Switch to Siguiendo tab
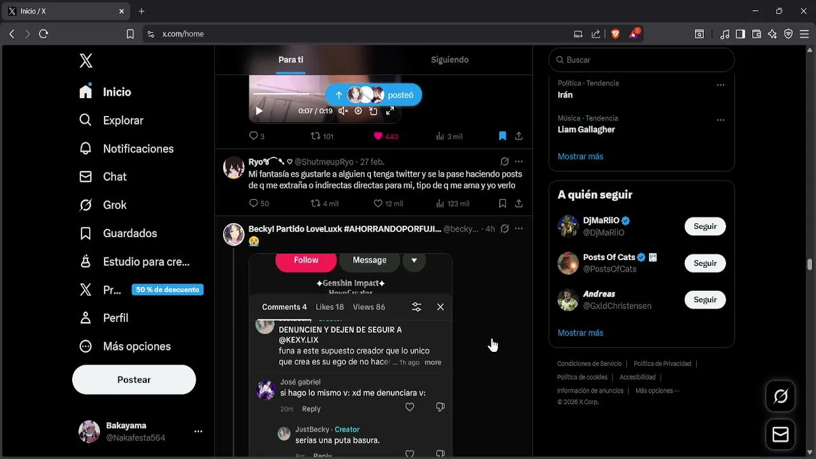Image resolution: width=816 pixels, height=459 pixels. tap(449, 59)
